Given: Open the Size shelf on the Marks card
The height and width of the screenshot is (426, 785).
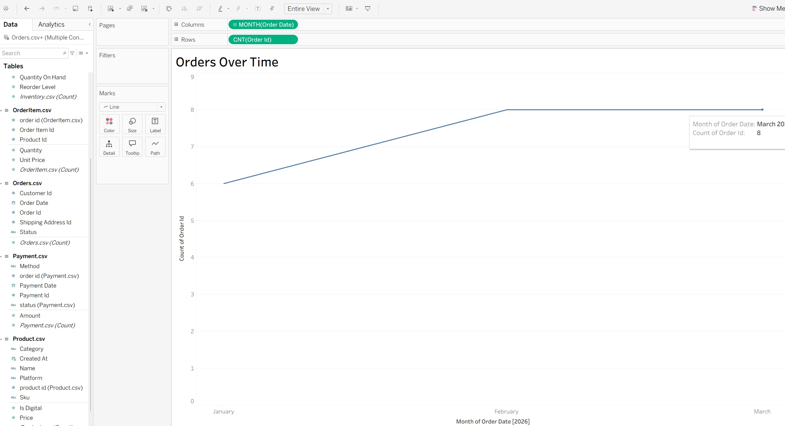Looking at the screenshot, I should click(132, 124).
